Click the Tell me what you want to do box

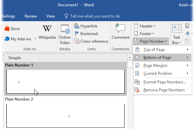(92, 16)
